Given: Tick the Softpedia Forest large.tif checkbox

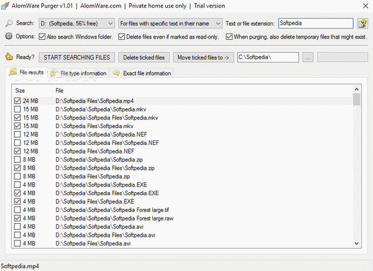Looking at the screenshot, I should [17, 210].
